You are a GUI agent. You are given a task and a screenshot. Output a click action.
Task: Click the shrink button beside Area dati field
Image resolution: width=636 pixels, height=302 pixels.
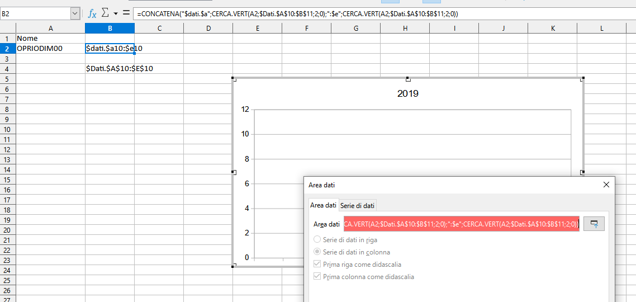point(594,224)
